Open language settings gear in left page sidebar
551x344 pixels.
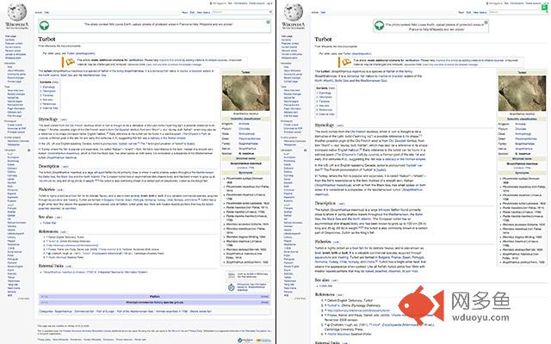(x=28, y=150)
